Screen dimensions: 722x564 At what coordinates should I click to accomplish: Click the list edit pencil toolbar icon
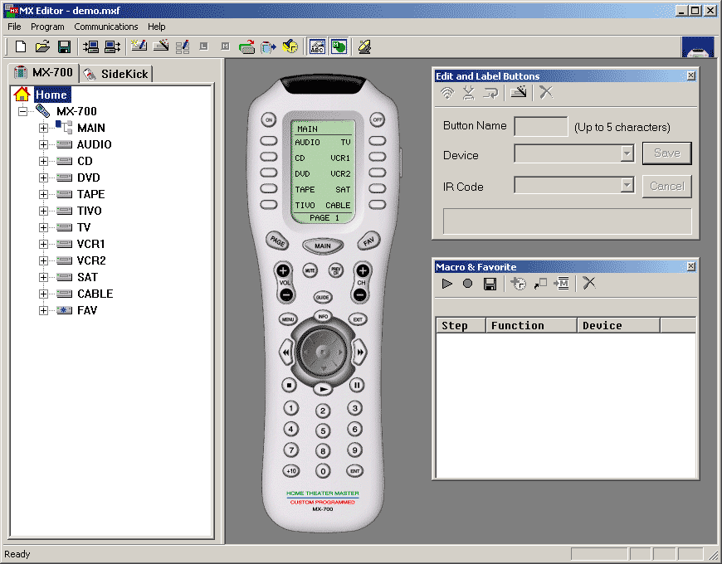click(183, 46)
